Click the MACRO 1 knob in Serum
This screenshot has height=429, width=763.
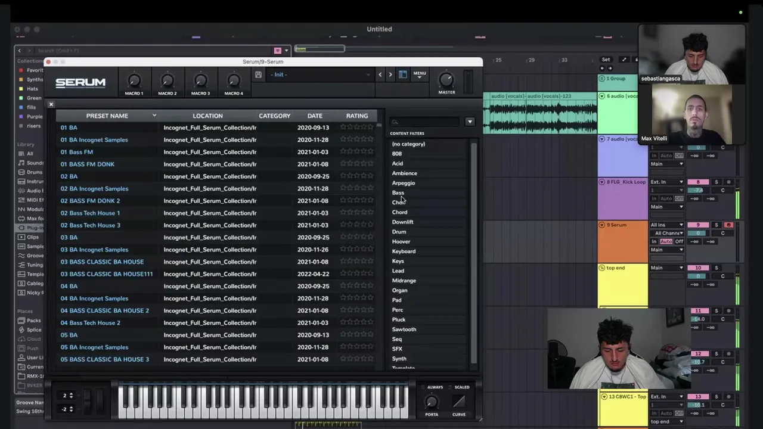[x=134, y=80]
